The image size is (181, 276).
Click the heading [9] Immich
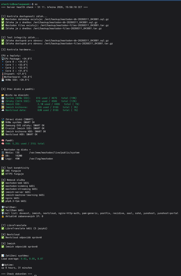(8, 244)
